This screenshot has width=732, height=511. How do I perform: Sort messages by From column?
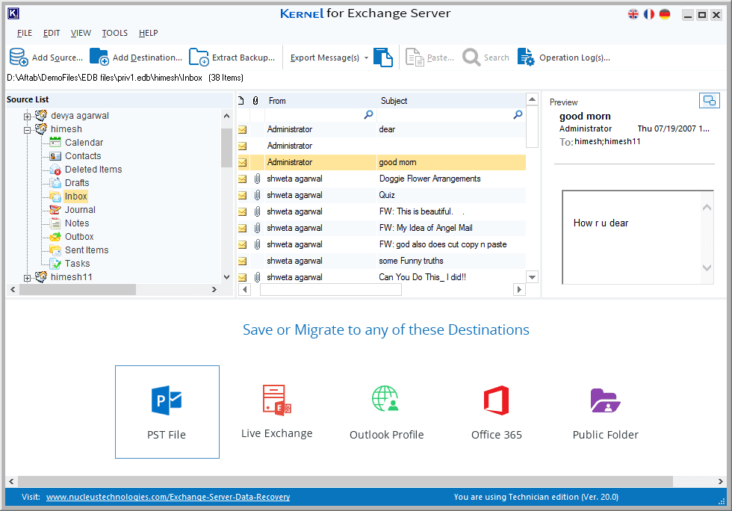pos(277,101)
